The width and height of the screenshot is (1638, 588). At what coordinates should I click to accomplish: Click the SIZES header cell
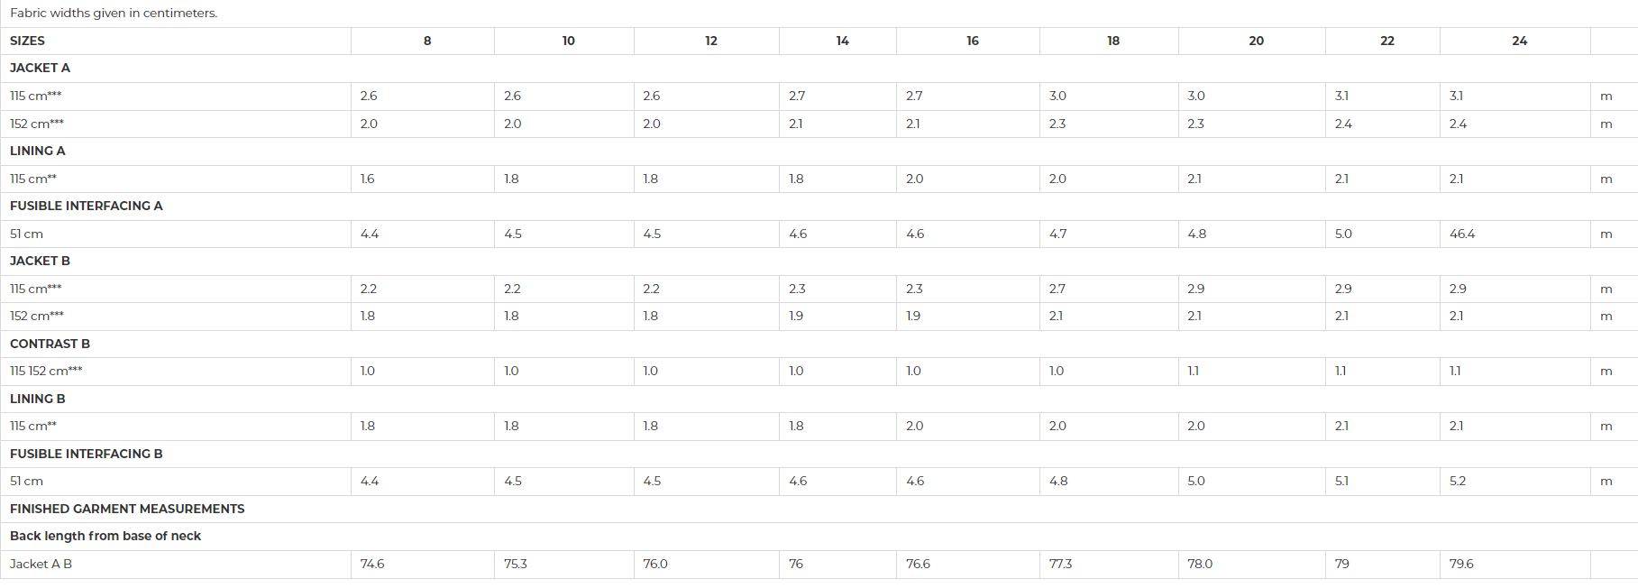click(176, 41)
